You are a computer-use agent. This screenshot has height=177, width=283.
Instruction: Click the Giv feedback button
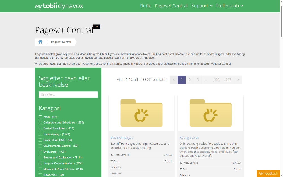click(x=268, y=173)
